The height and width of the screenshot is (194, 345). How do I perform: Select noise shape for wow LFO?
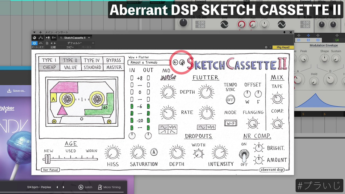[172, 127]
